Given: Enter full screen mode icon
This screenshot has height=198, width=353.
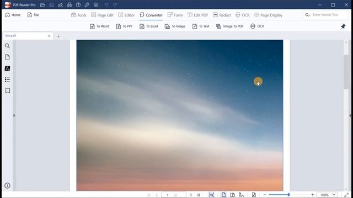Looking at the screenshot, I should [x=346, y=195].
